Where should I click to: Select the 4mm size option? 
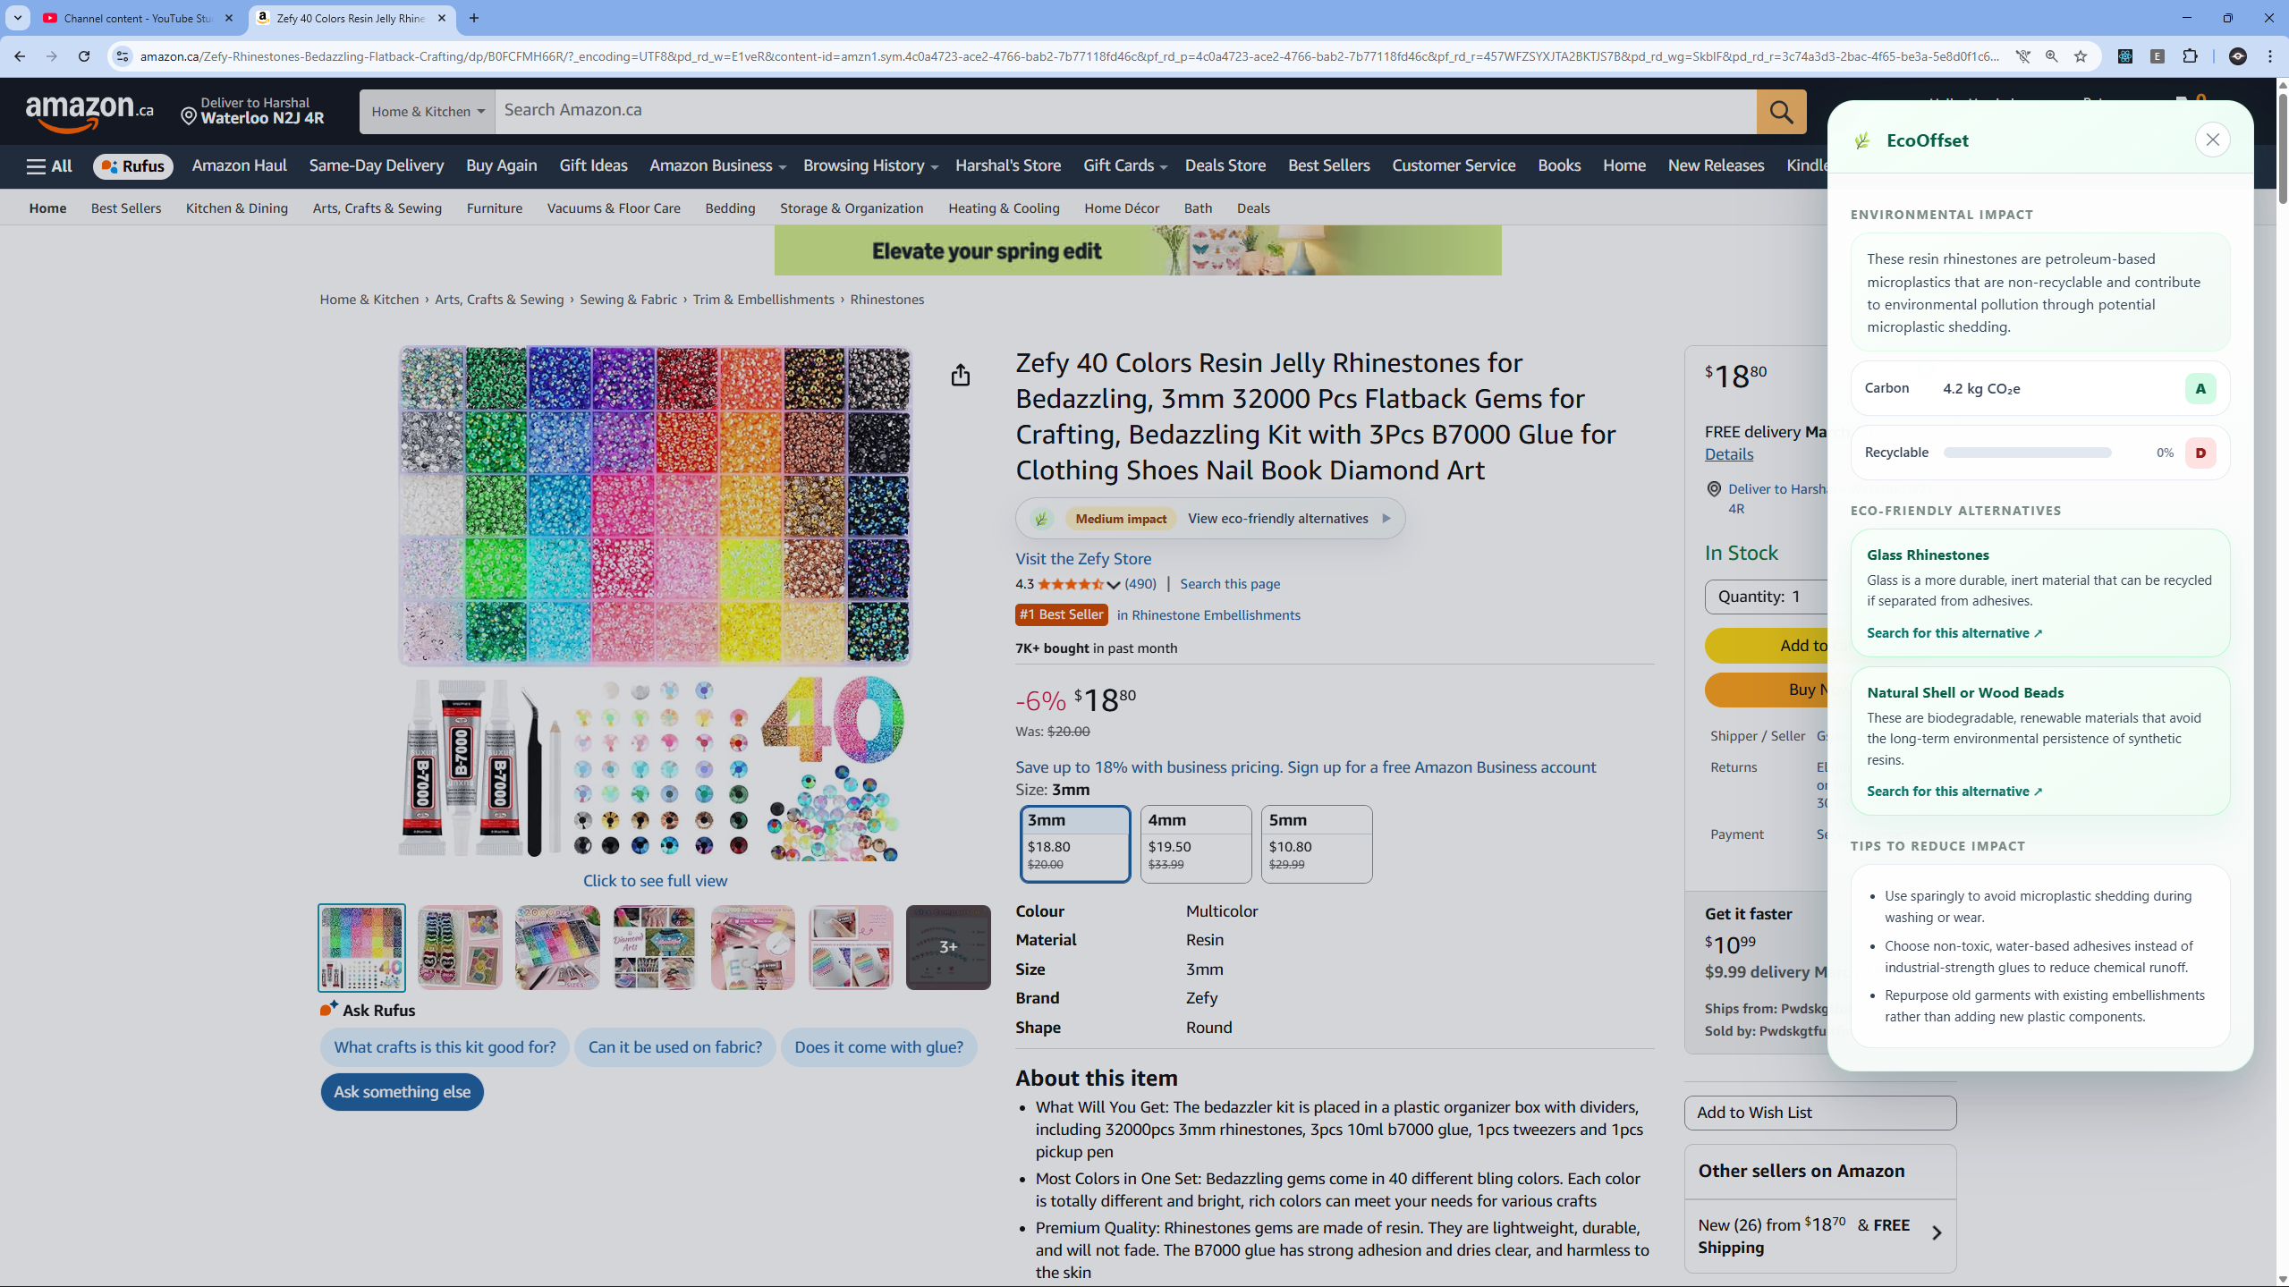(1195, 843)
